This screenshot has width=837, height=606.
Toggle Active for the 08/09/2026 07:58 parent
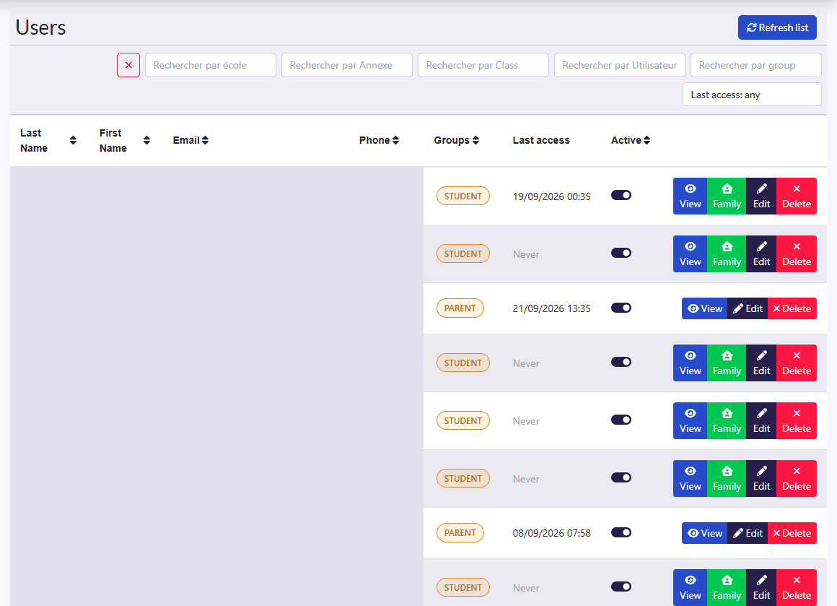point(621,532)
